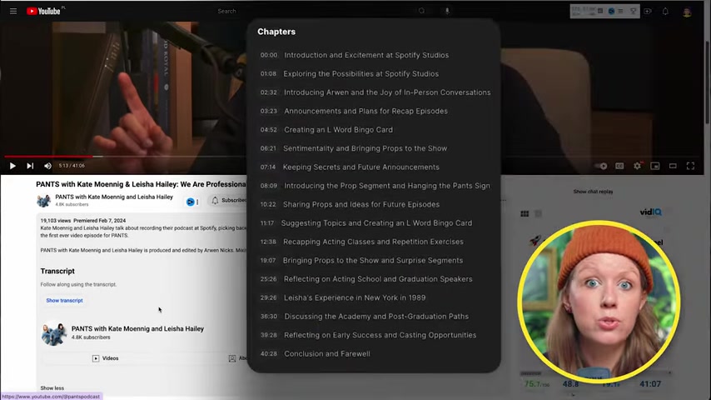Jump to chapter Leisha's Experience in New York in 1989
This screenshot has width=711, height=400.
355,297
